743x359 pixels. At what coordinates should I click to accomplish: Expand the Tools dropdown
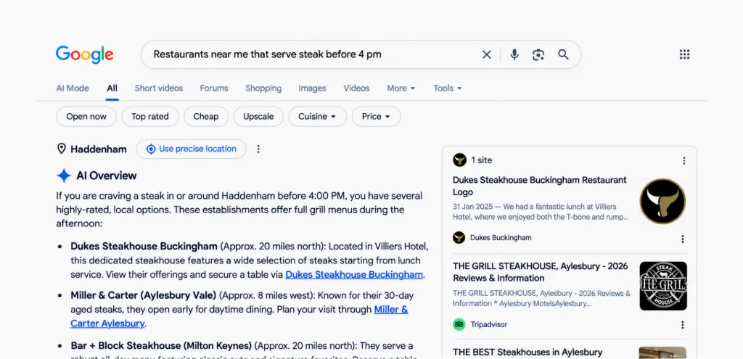pos(447,88)
